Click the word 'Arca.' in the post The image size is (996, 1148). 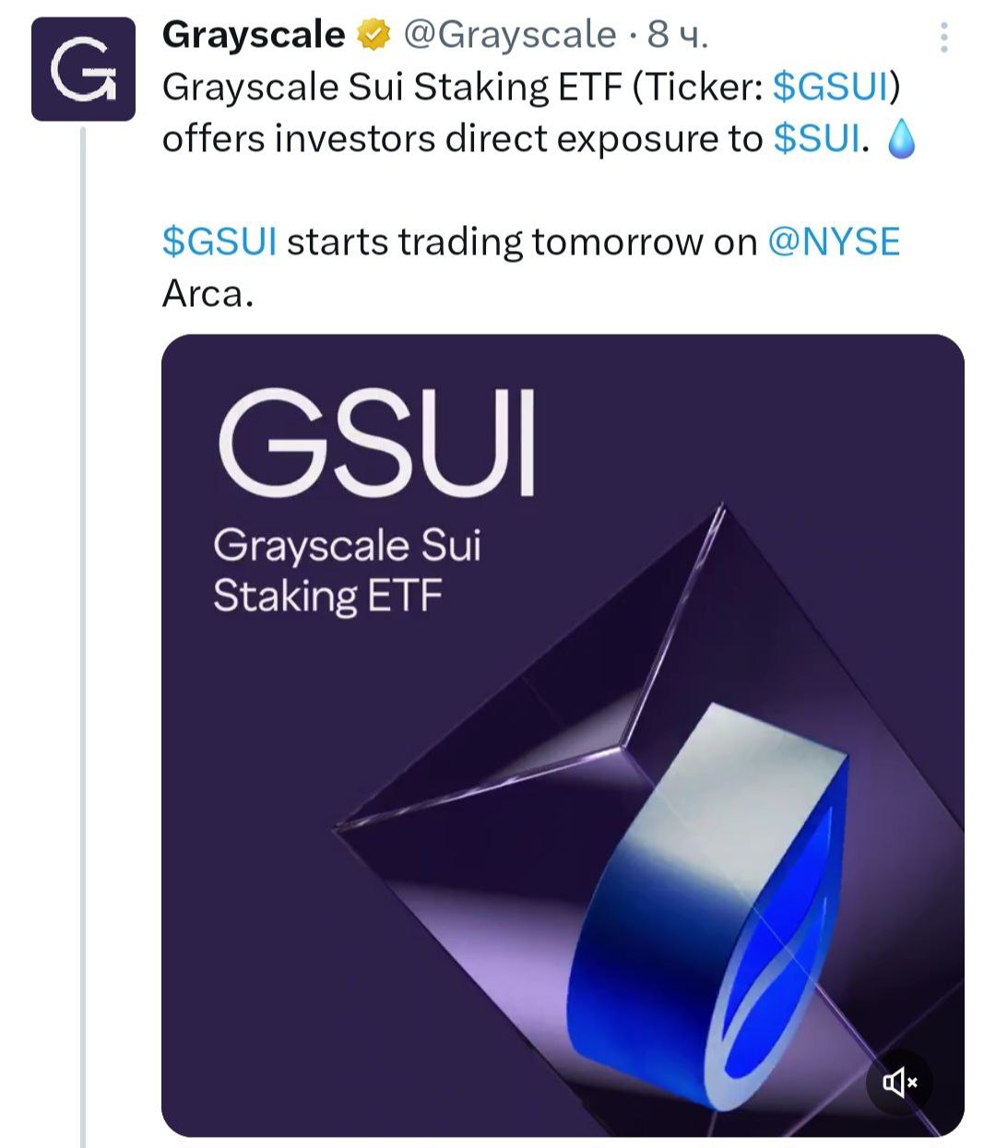tap(207, 294)
